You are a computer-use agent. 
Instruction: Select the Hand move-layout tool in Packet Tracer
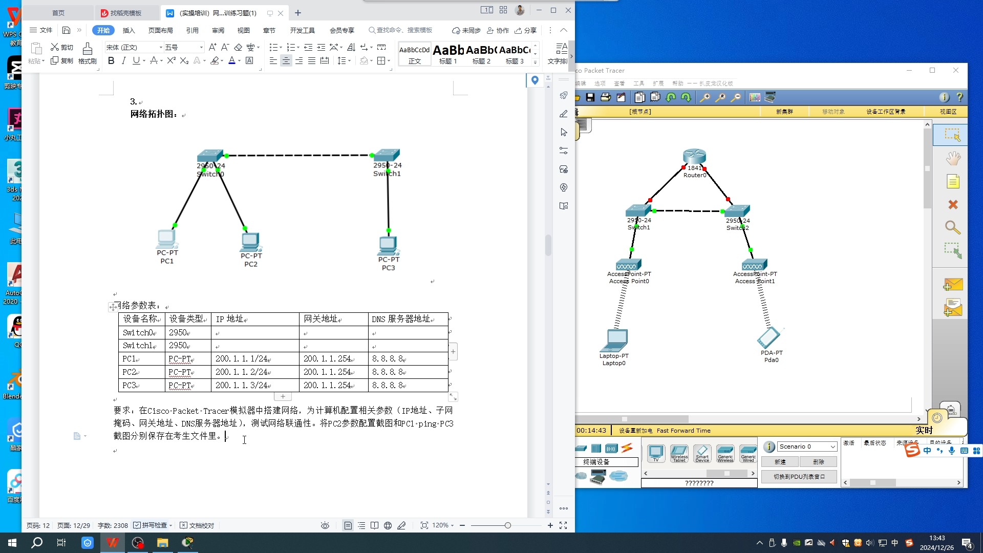(953, 159)
